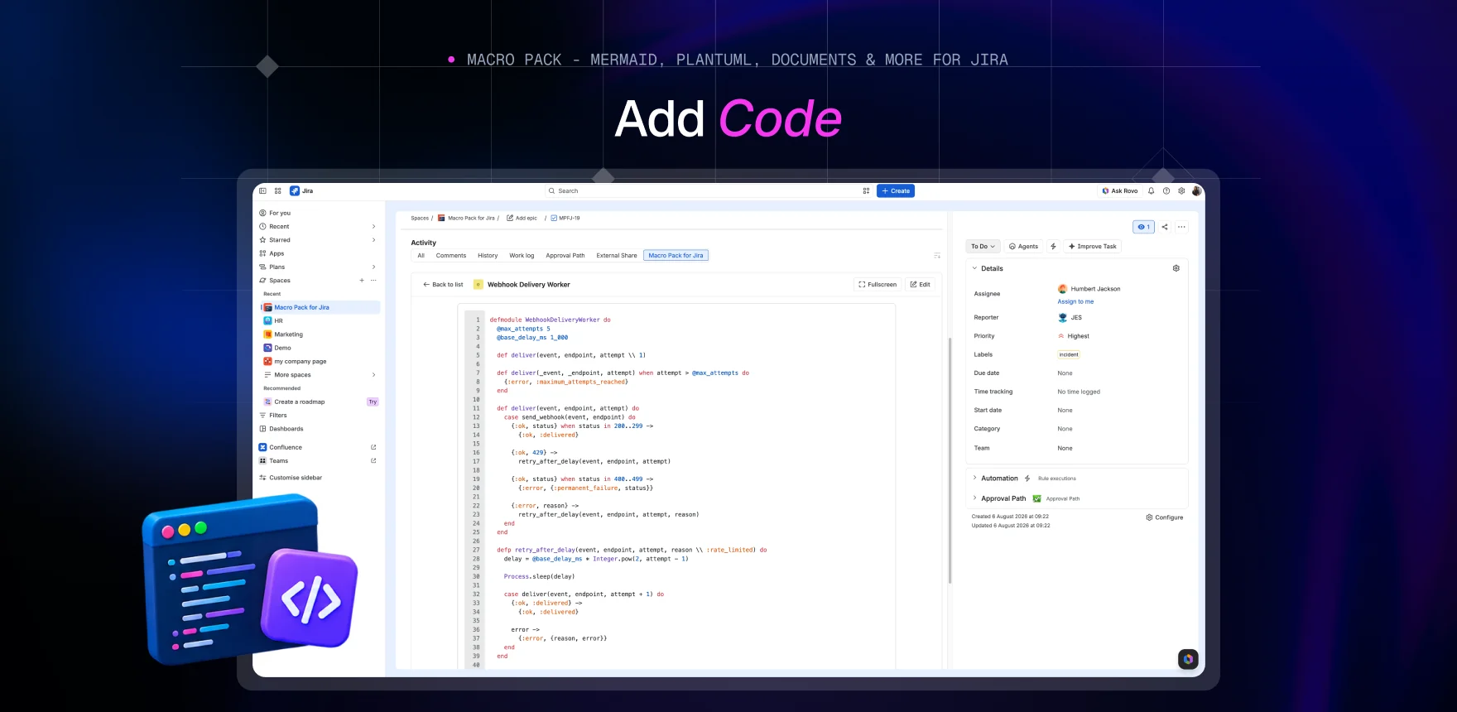
Task: Collapse the Details section
Action: 974,268
